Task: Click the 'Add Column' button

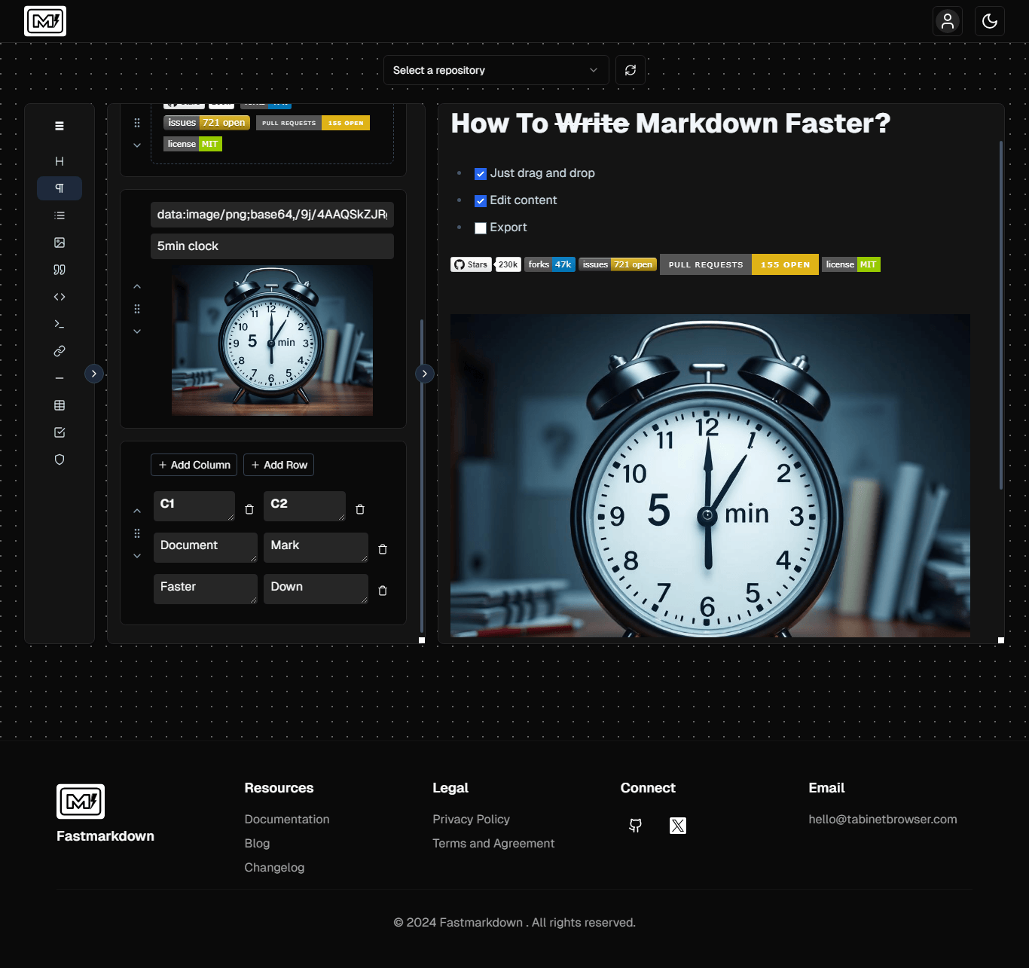Action: (x=194, y=465)
